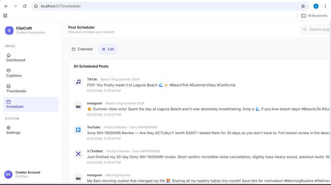The height and width of the screenshot is (185, 331).
Task: Go back in the browser
Action: point(6,6)
